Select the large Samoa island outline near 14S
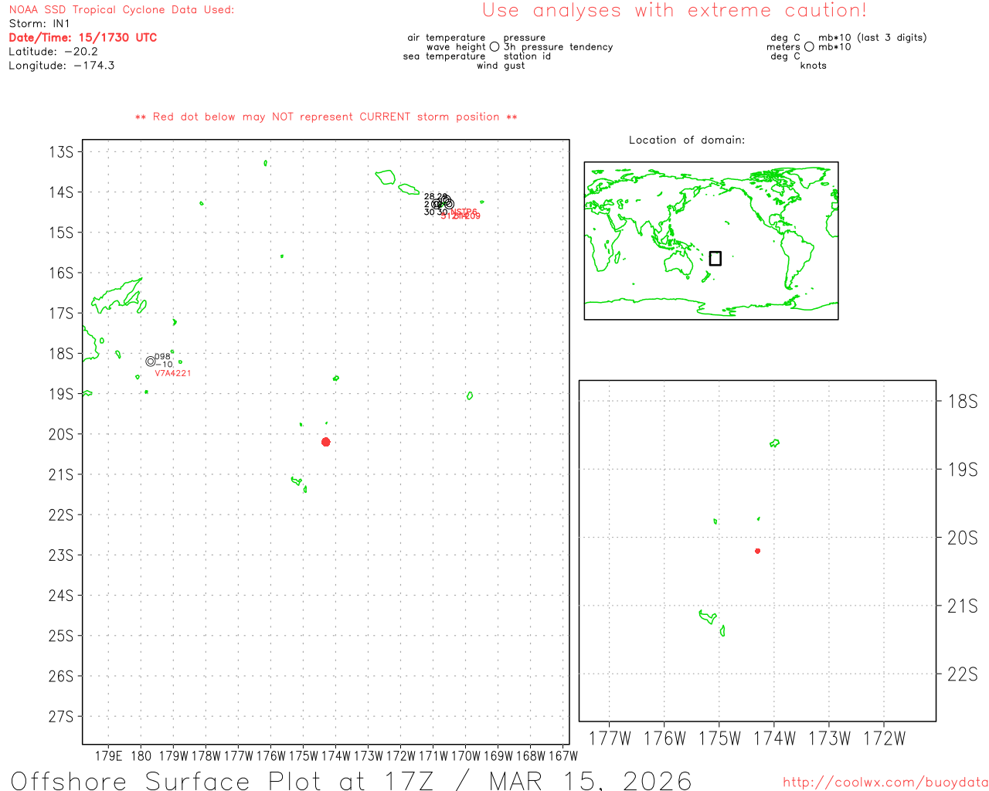 coord(386,177)
